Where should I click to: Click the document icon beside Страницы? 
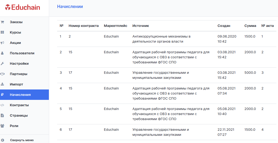click(2, 115)
